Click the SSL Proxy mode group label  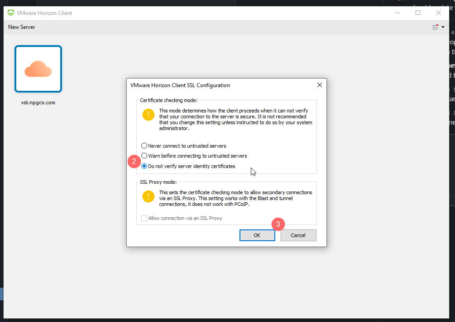click(x=158, y=182)
